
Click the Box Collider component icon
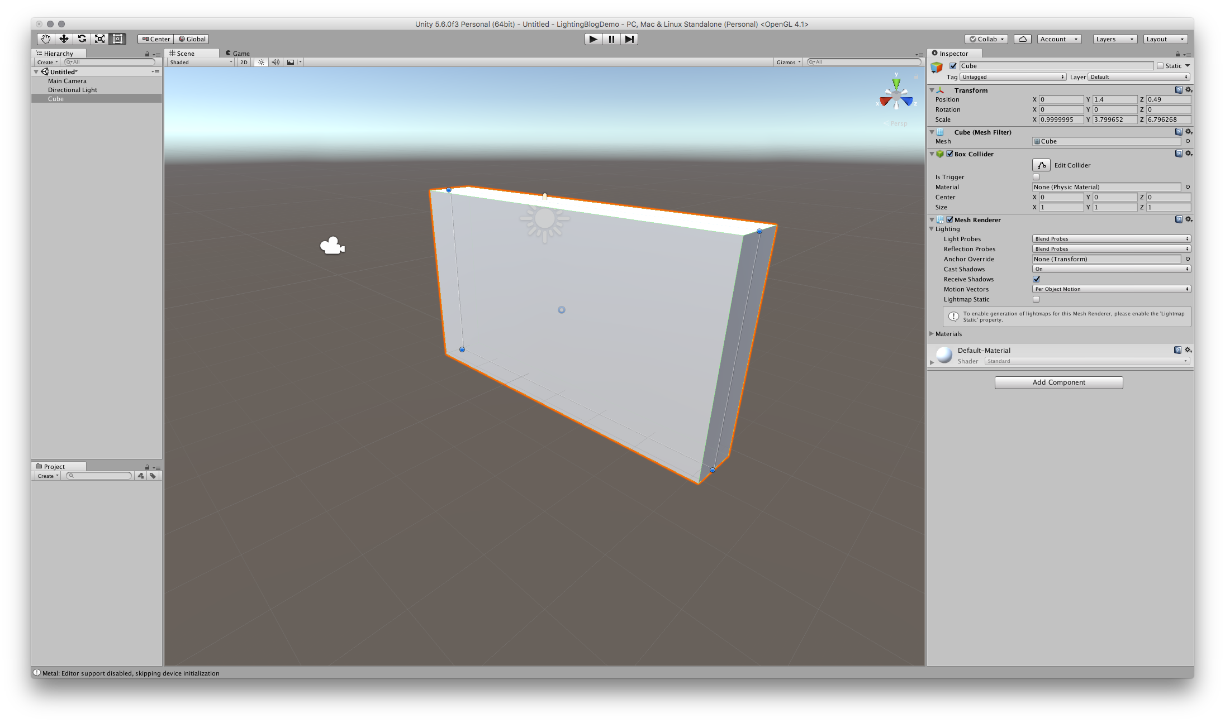pyautogui.click(x=942, y=154)
